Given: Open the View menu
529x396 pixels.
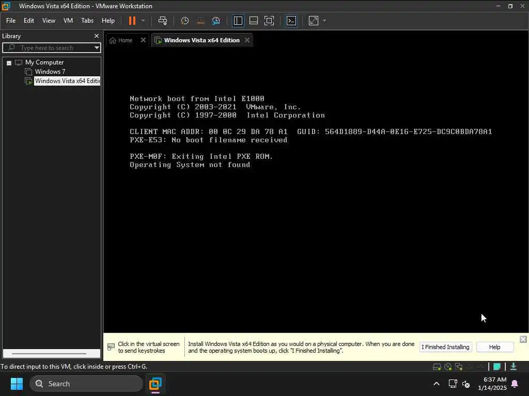Looking at the screenshot, I should click(x=49, y=21).
